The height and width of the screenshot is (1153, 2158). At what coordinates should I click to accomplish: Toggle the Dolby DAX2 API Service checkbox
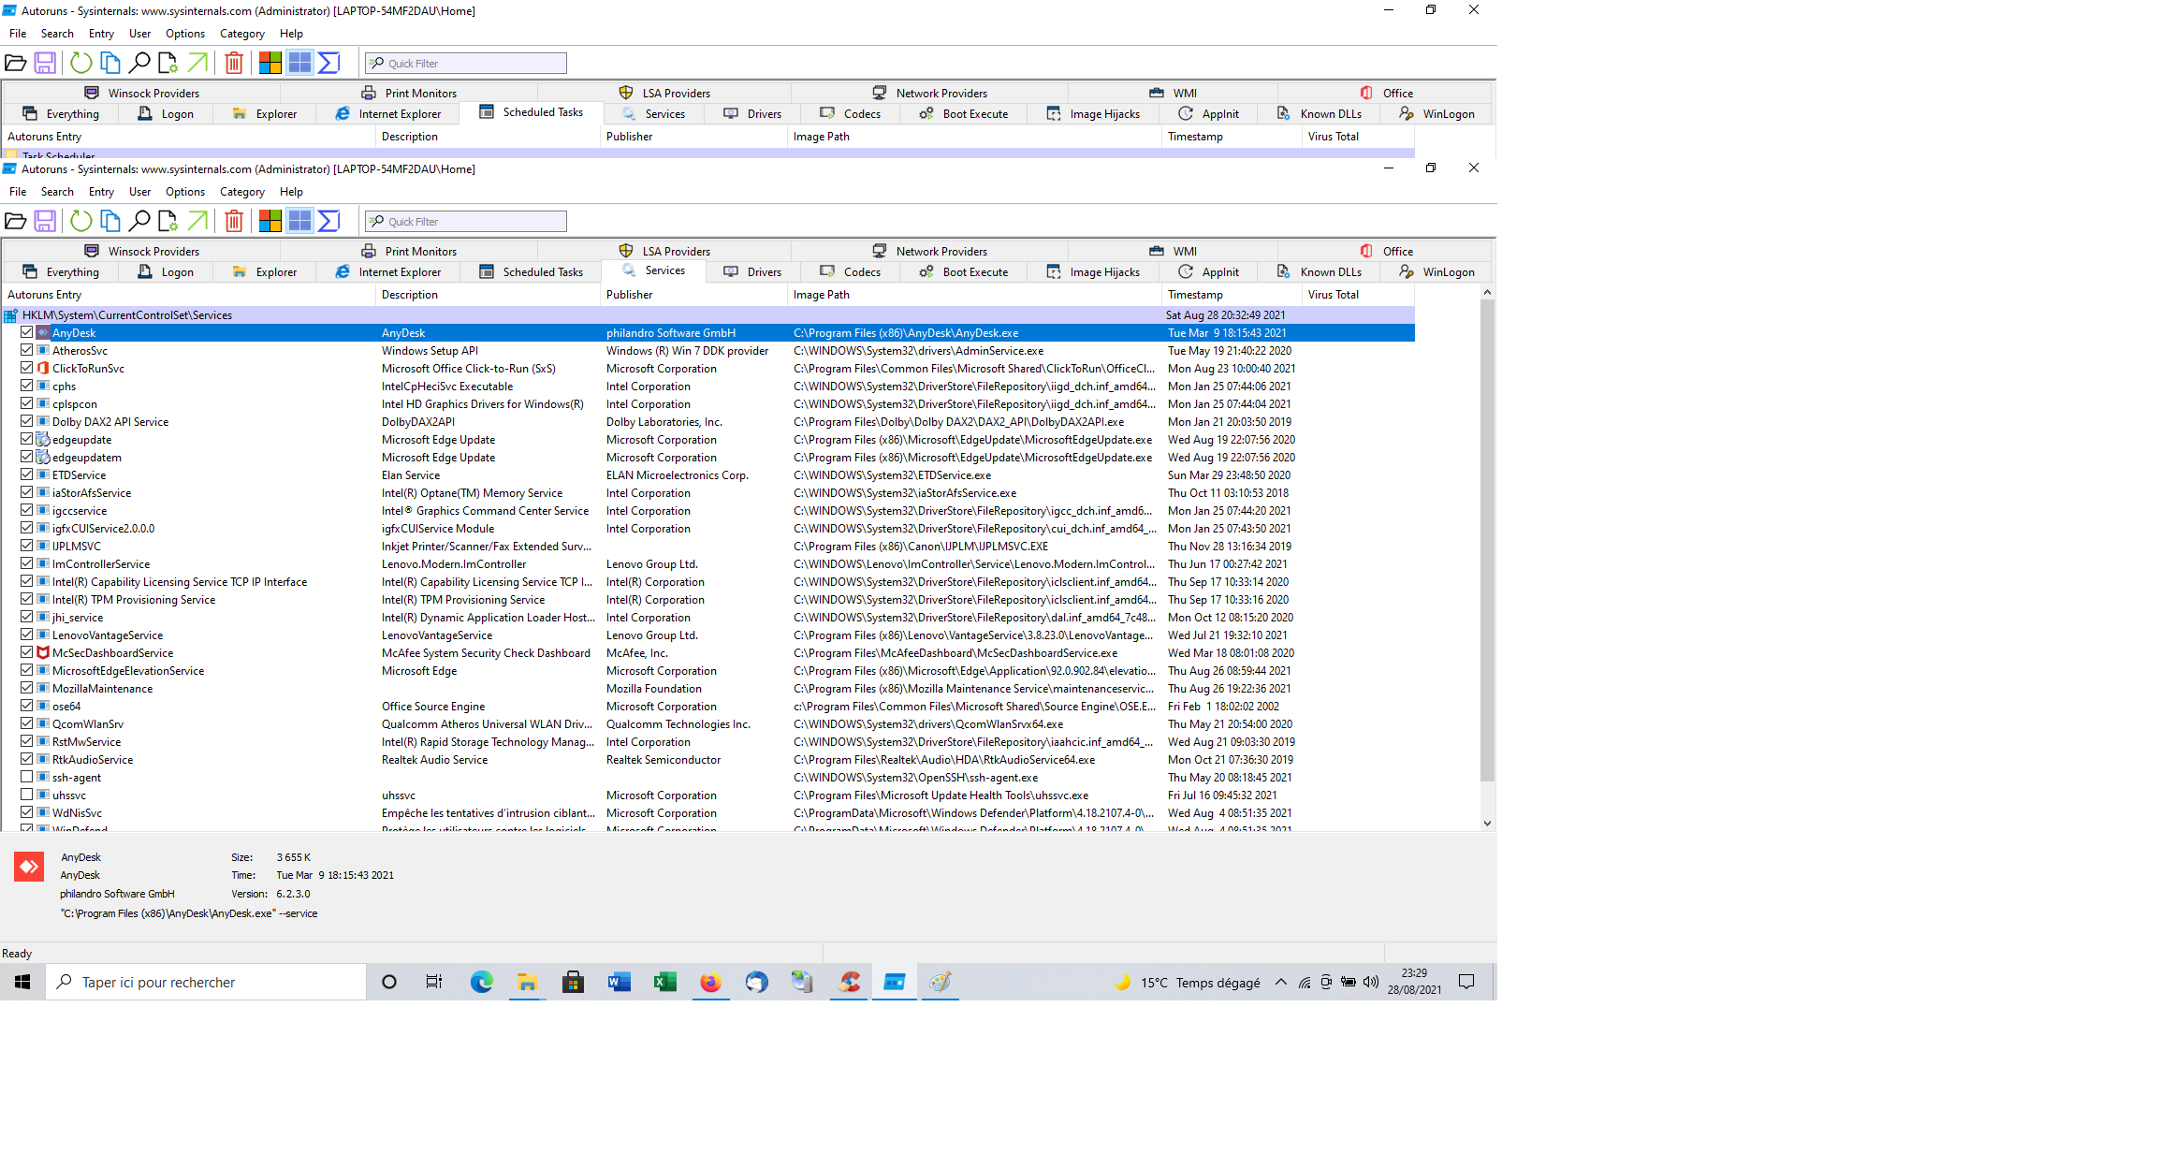coord(27,421)
